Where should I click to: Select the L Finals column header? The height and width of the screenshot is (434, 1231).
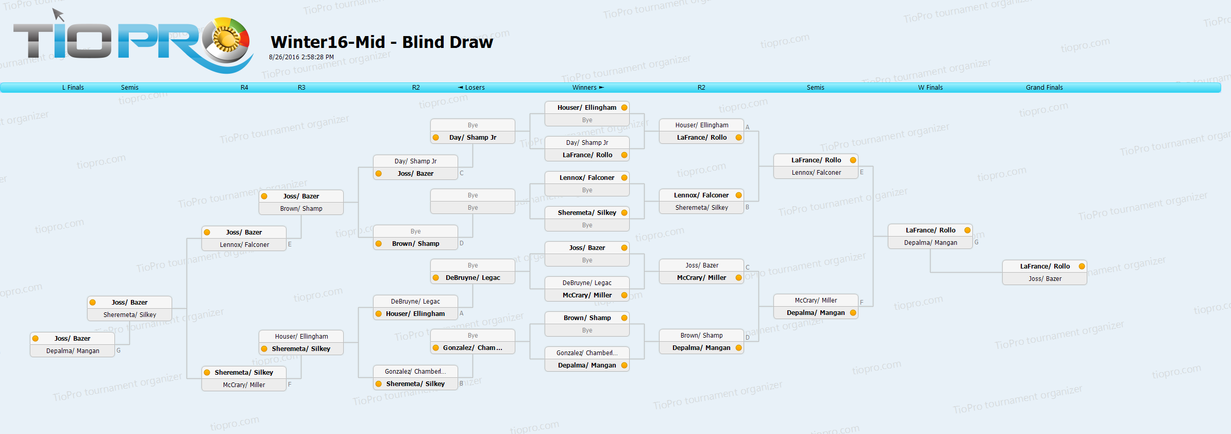(x=73, y=88)
